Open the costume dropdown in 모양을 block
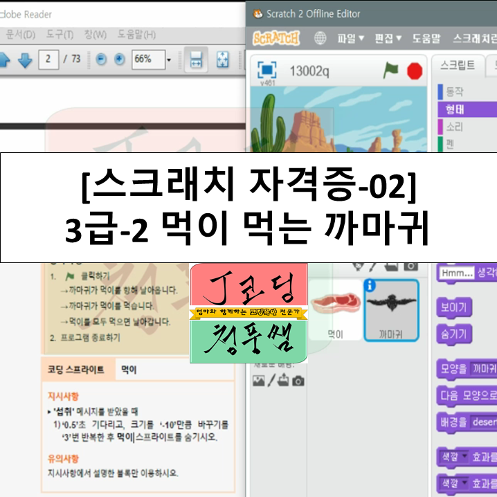 pyautogui.click(x=483, y=369)
